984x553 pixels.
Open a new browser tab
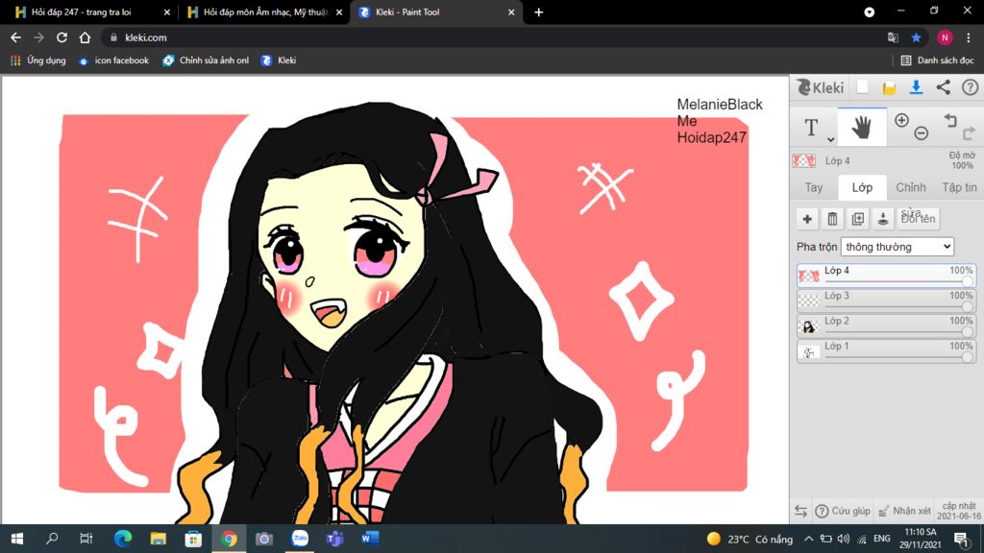[x=538, y=12]
